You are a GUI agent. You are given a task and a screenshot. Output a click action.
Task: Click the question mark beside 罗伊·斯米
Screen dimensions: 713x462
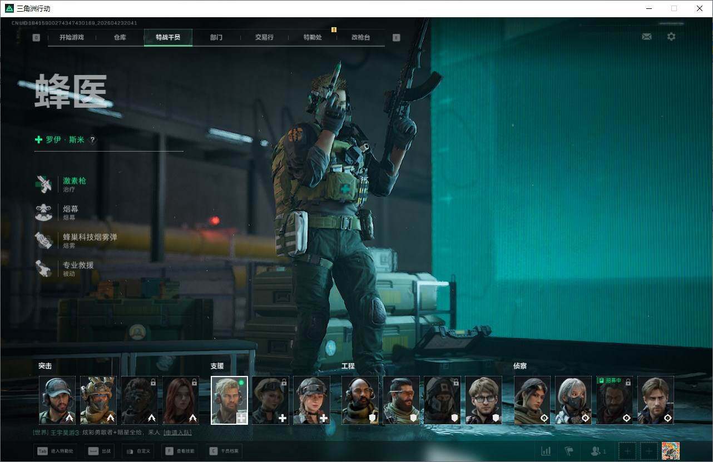tap(93, 140)
